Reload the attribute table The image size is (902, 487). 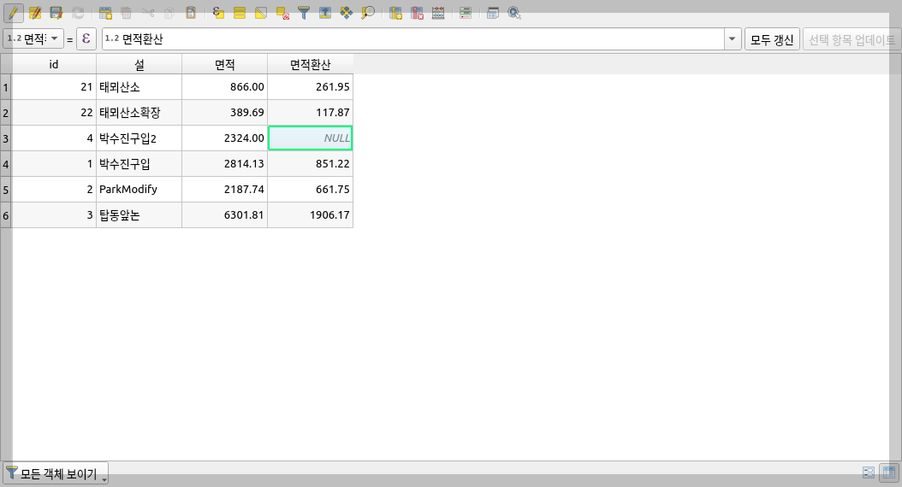[78, 13]
